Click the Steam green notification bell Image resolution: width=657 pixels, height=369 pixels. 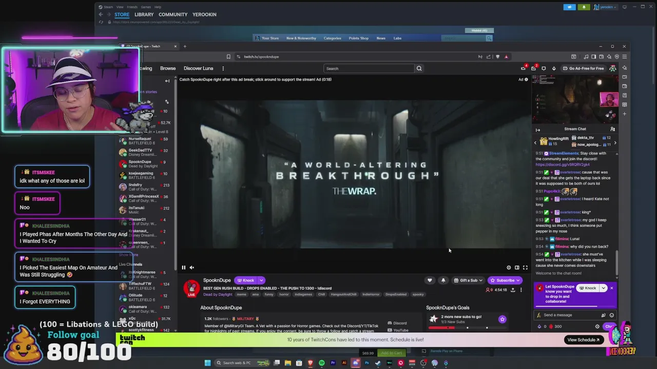click(584, 7)
